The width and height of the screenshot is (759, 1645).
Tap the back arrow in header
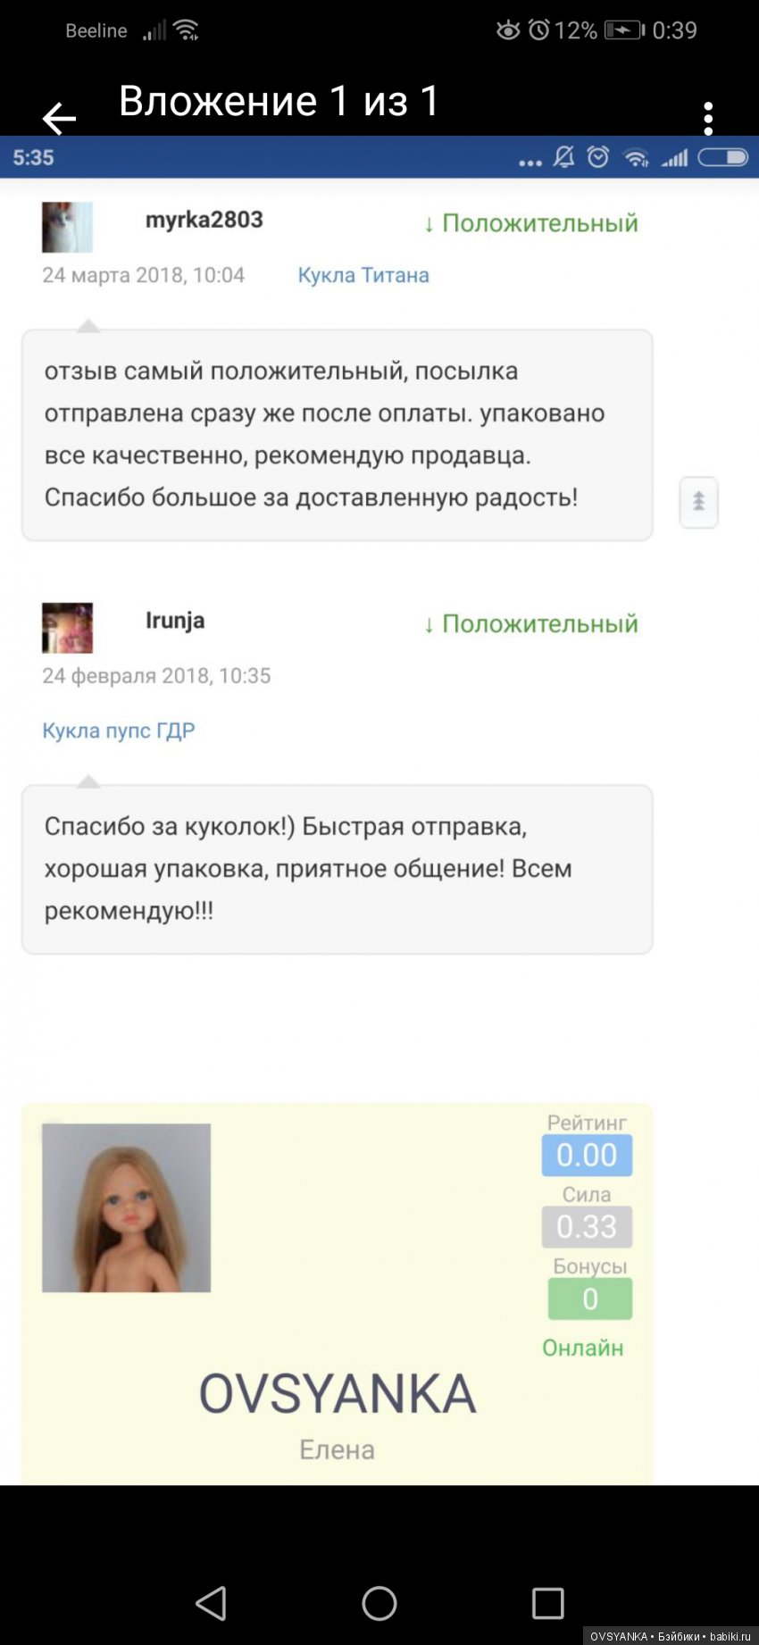coord(59,118)
